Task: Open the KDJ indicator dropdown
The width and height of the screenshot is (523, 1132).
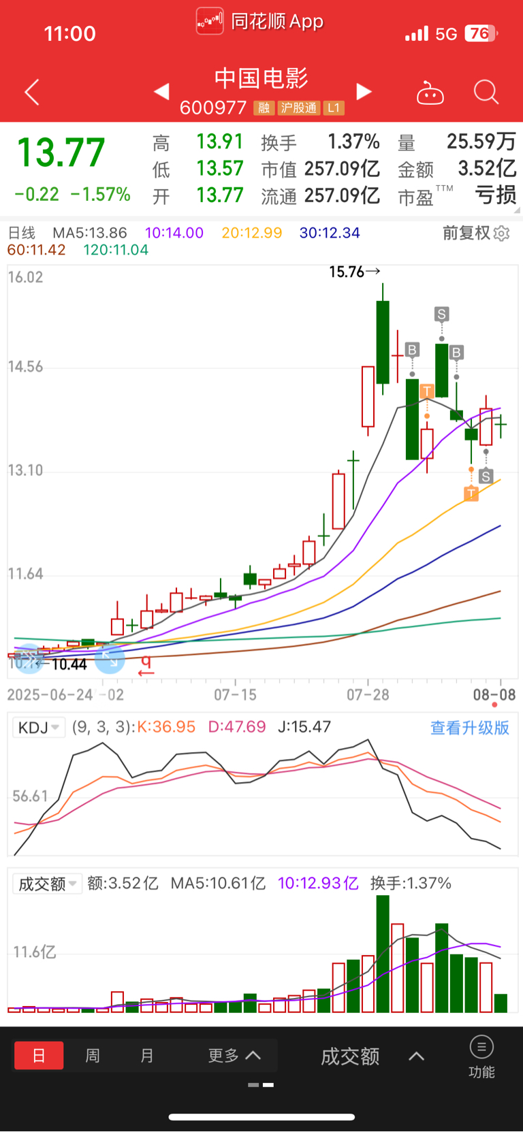Action: pyautogui.click(x=39, y=728)
